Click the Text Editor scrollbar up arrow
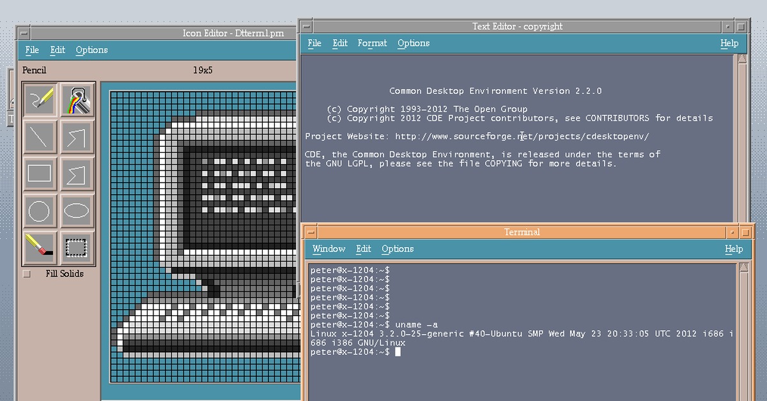Screen dimensions: 767x401 (x=741, y=59)
